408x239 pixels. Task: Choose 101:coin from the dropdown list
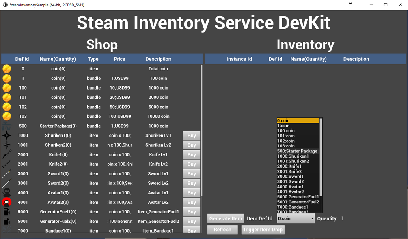tap(298, 136)
